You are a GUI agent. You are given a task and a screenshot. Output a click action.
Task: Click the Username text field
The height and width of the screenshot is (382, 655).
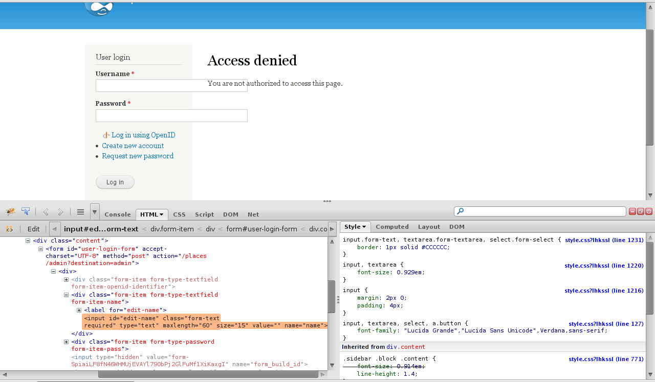pyautogui.click(x=171, y=86)
